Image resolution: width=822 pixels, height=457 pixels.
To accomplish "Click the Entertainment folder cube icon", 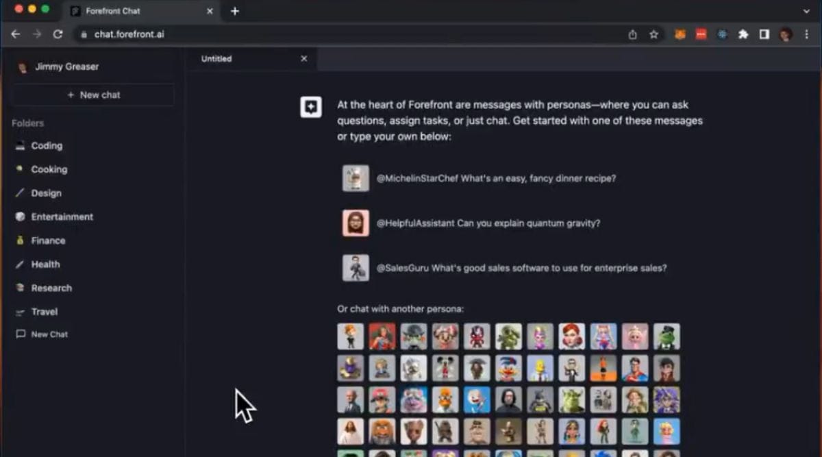I will click(x=20, y=217).
